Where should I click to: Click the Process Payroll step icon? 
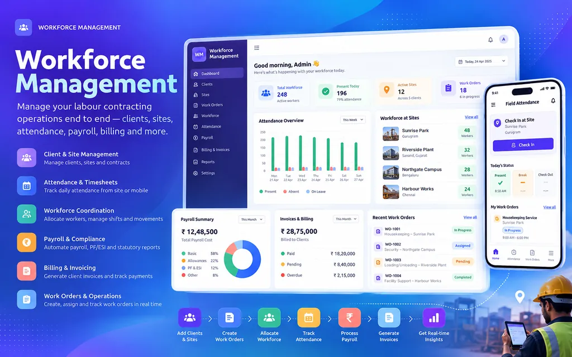pos(350,317)
